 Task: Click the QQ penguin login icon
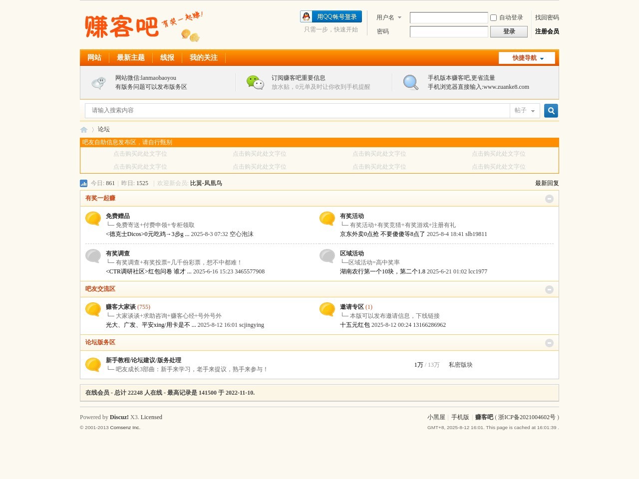[306, 16]
